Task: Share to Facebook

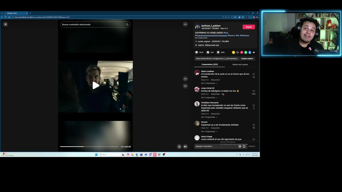Action: click(x=250, y=52)
